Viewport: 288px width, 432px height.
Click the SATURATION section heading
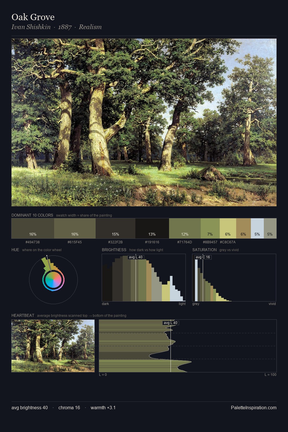204,250
